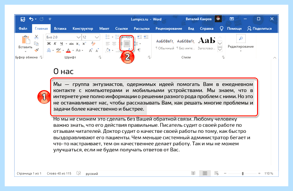Undo the last action
The width and height of the screenshot is (293, 191).
[x=31, y=19]
